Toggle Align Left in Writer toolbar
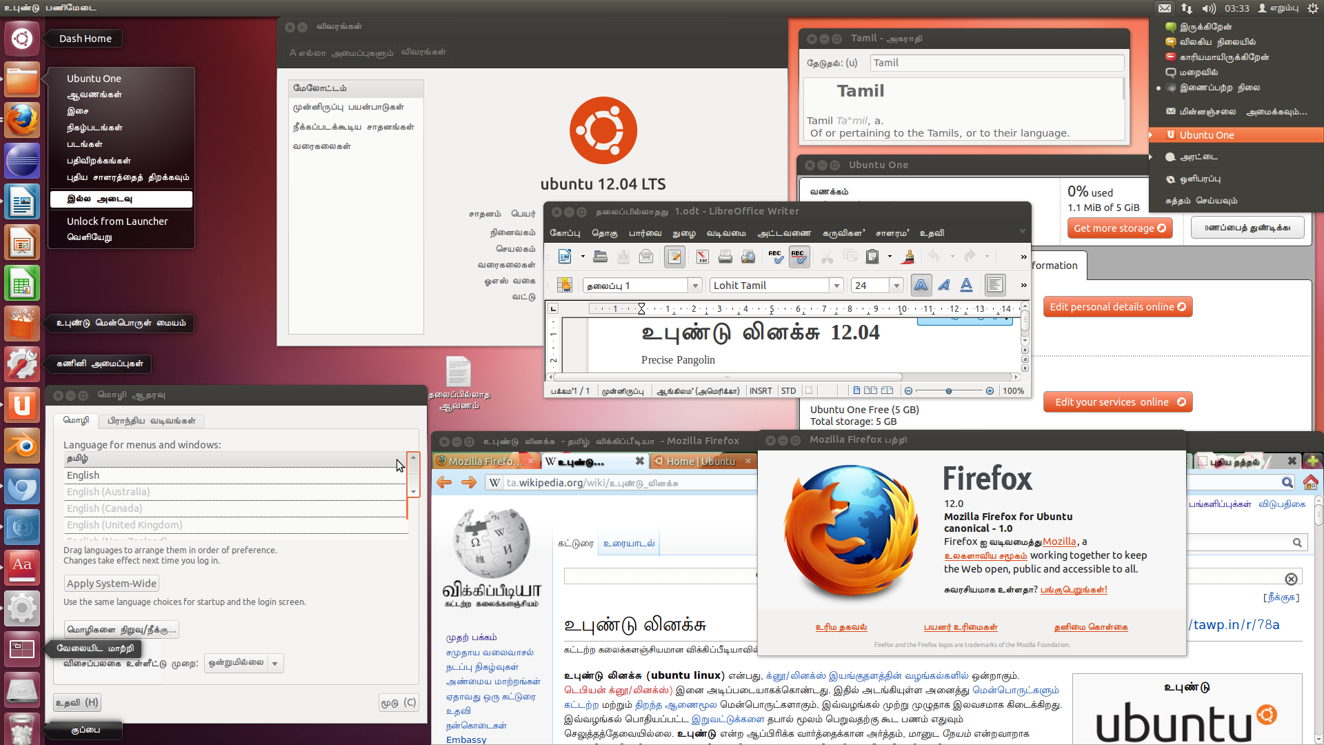1324x745 pixels. [994, 285]
